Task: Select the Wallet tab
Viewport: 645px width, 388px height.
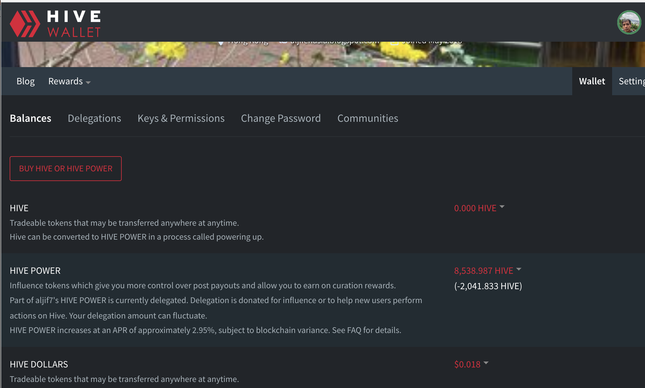Action: click(592, 81)
